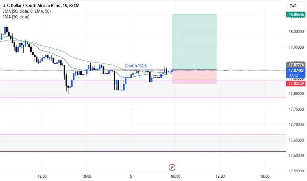Viewport: 307px width, 181px height.
Task: Click the 06:00 time axis label
Action: (x=176, y=176)
